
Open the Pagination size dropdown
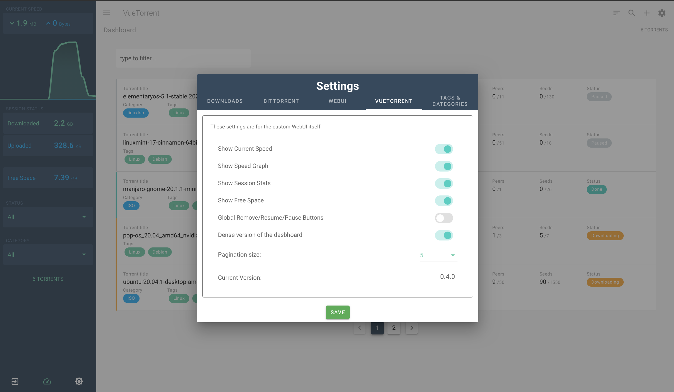click(x=438, y=255)
